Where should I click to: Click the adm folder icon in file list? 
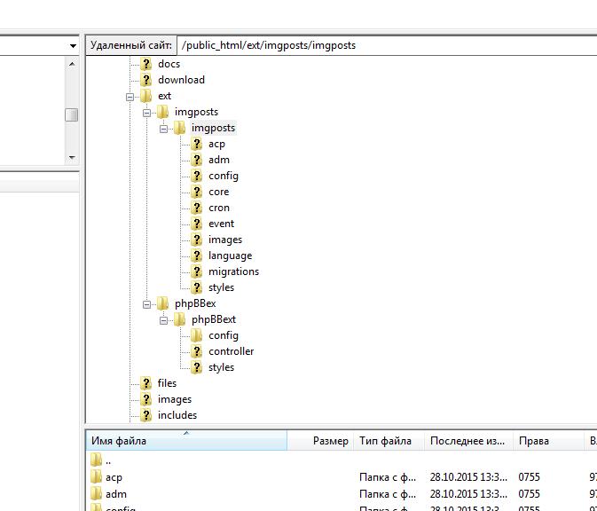[96, 494]
